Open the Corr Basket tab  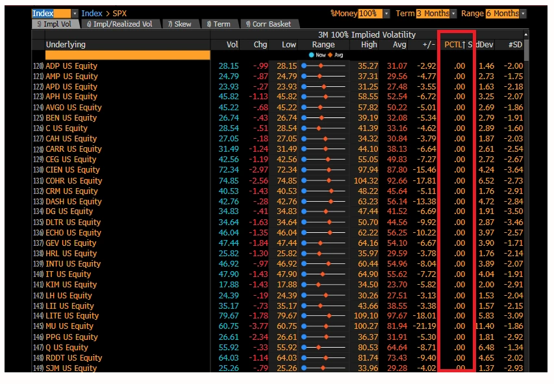268,24
